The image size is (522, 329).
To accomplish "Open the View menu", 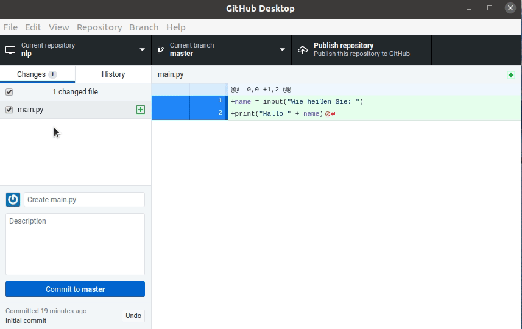I will [x=59, y=27].
